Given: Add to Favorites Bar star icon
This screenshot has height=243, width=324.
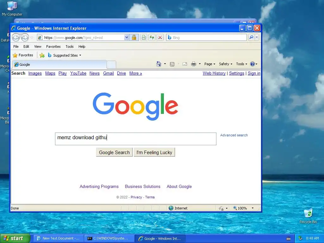Looking at the screenshot, I should [42, 55].
